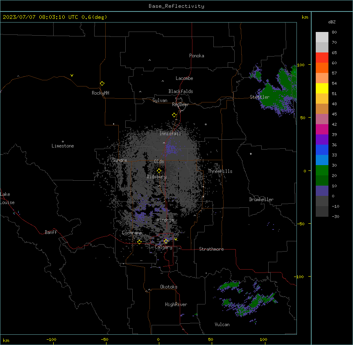Select the Sundre label
The height and width of the screenshot is (345, 353).
pyautogui.click(x=120, y=160)
